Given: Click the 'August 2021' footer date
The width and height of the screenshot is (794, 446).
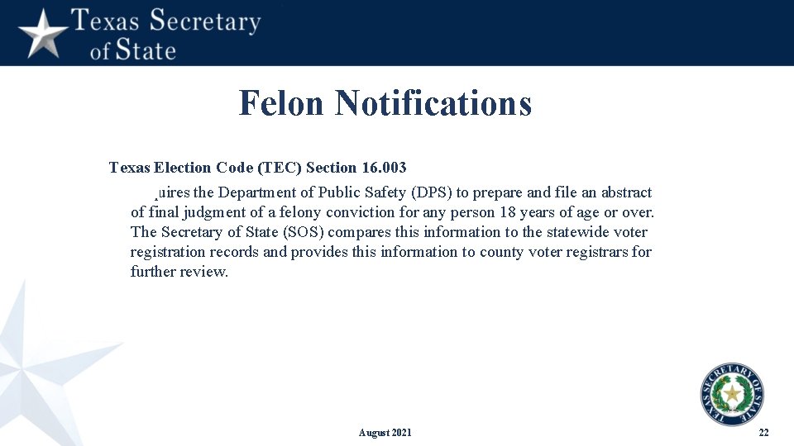Looking at the screenshot, I should click(x=385, y=433).
